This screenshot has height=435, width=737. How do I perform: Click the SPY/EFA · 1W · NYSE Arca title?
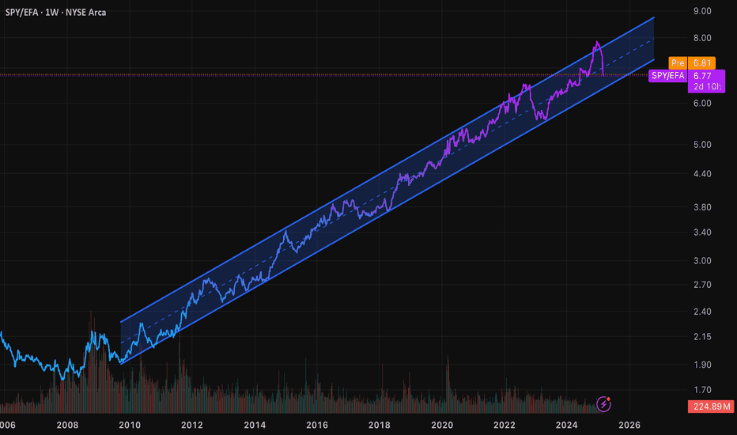(x=55, y=13)
